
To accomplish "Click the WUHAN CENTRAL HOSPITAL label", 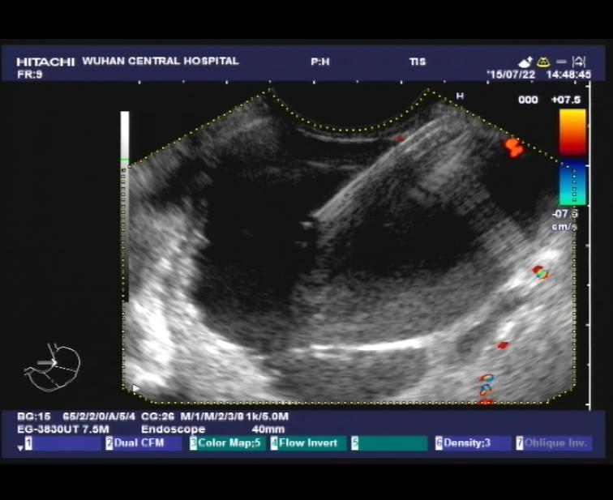I will point(161,61).
